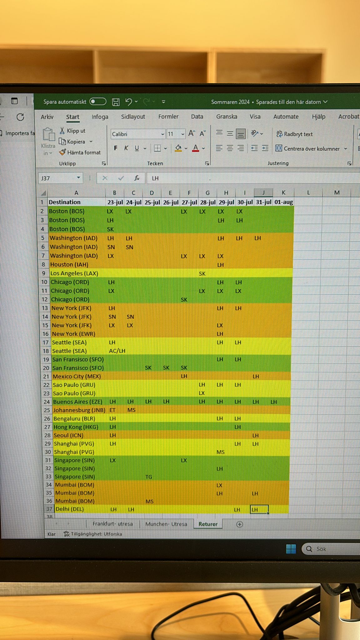This screenshot has height=640, width=360.
Task: Switch to Munchen- Utresa sheet tab
Action: [166, 524]
